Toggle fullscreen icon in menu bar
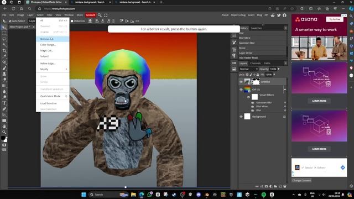 click(106, 15)
